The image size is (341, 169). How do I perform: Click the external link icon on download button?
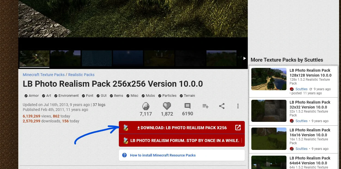238,128
